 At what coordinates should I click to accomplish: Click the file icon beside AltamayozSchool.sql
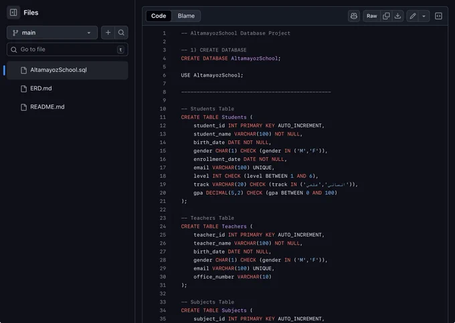pyautogui.click(x=24, y=70)
